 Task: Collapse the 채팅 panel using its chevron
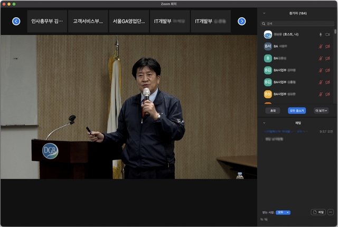click(x=264, y=122)
